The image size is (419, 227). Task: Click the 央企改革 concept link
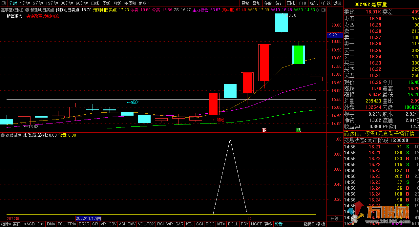(34, 16)
